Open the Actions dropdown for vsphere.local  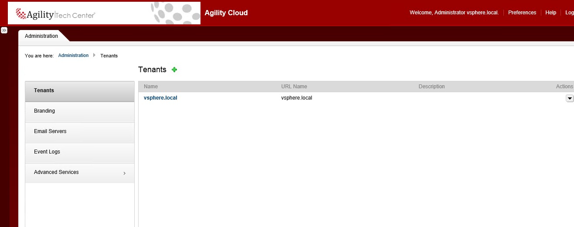(x=569, y=98)
